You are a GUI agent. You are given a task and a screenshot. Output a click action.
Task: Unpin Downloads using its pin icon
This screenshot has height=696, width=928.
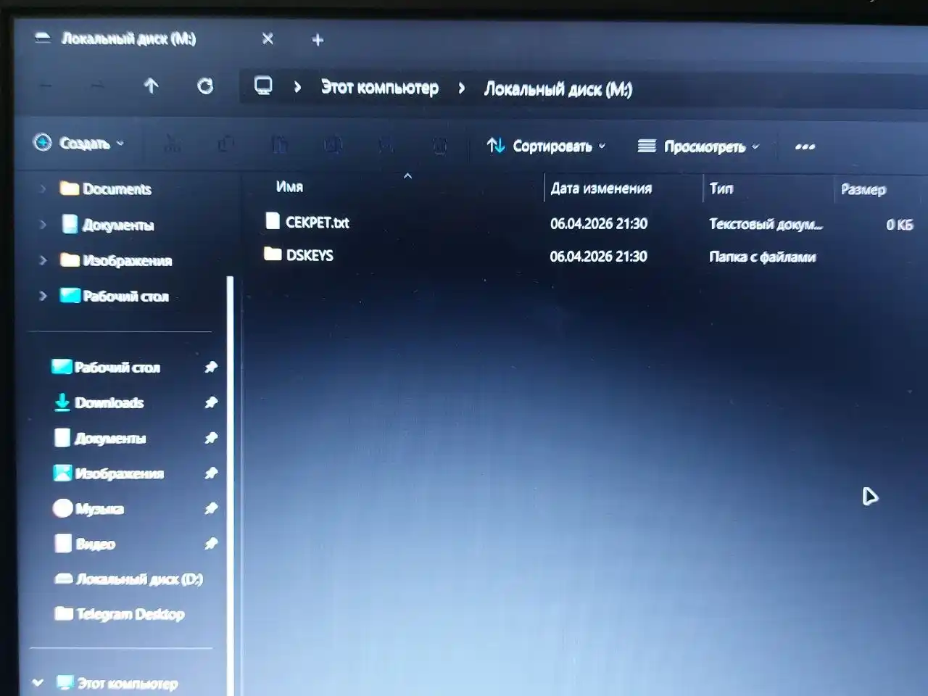click(x=211, y=402)
